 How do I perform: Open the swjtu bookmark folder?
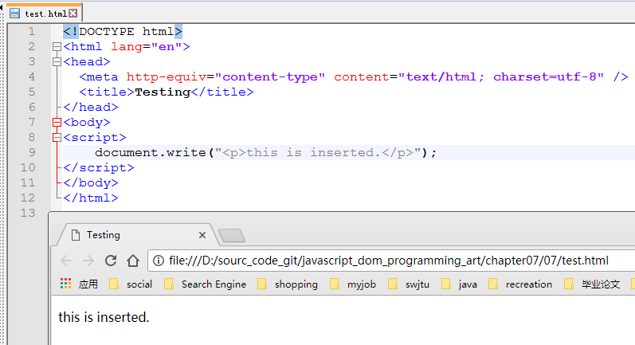(409, 284)
